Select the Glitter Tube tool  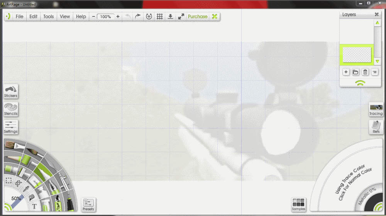point(46,205)
